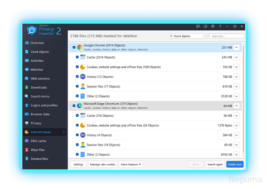
Task: Open the More features dropdown
Action: point(131,164)
